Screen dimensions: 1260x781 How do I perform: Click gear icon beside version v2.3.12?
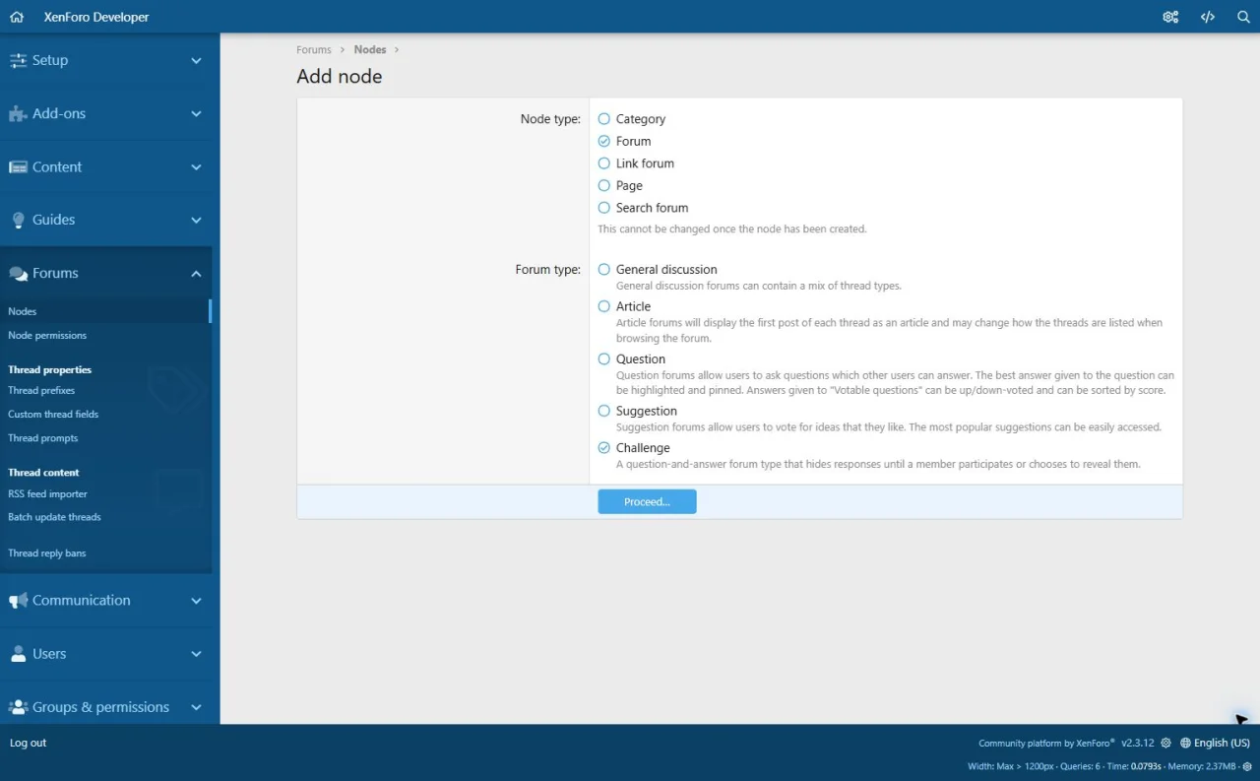point(1166,744)
